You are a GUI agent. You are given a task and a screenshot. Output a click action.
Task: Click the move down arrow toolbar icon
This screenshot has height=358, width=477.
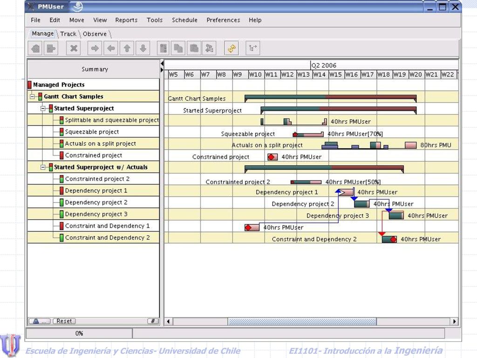pyautogui.click(x=143, y=48)
